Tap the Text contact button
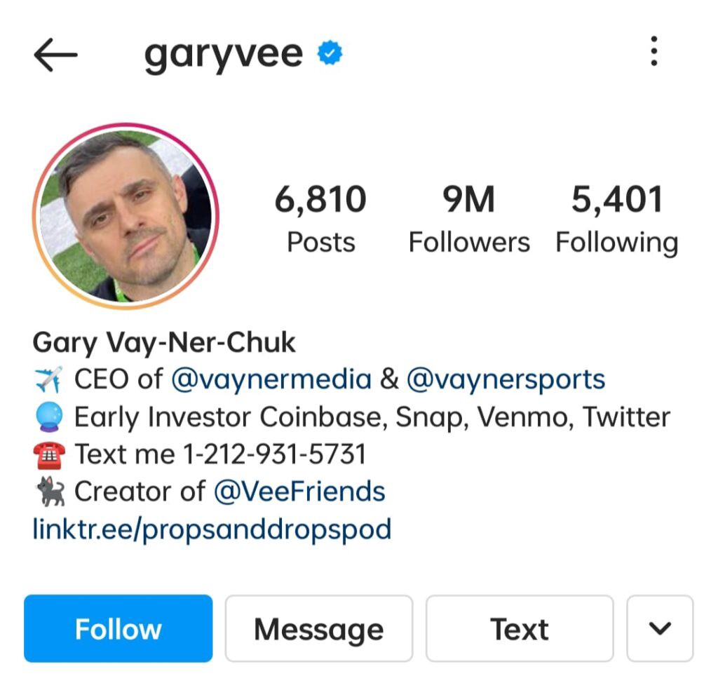Image resolution: width=718 pixels, height=676 pixels. pos(520,628)
